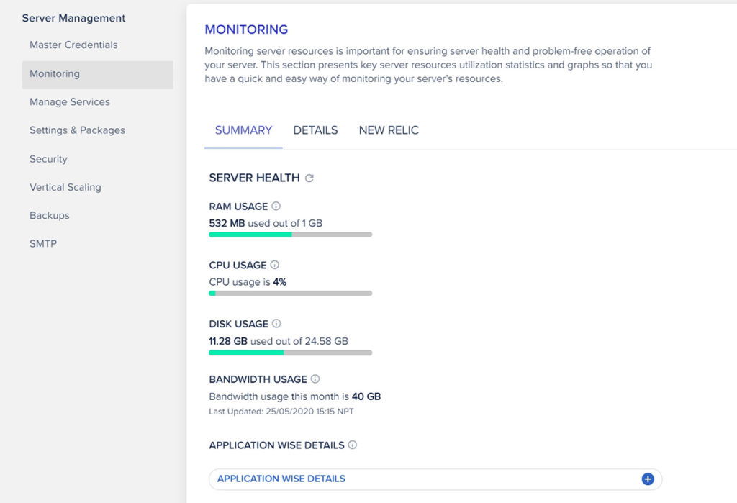737x503 pixels.
Task: Open the RAM Usage info icon
Action: (276, 206)
